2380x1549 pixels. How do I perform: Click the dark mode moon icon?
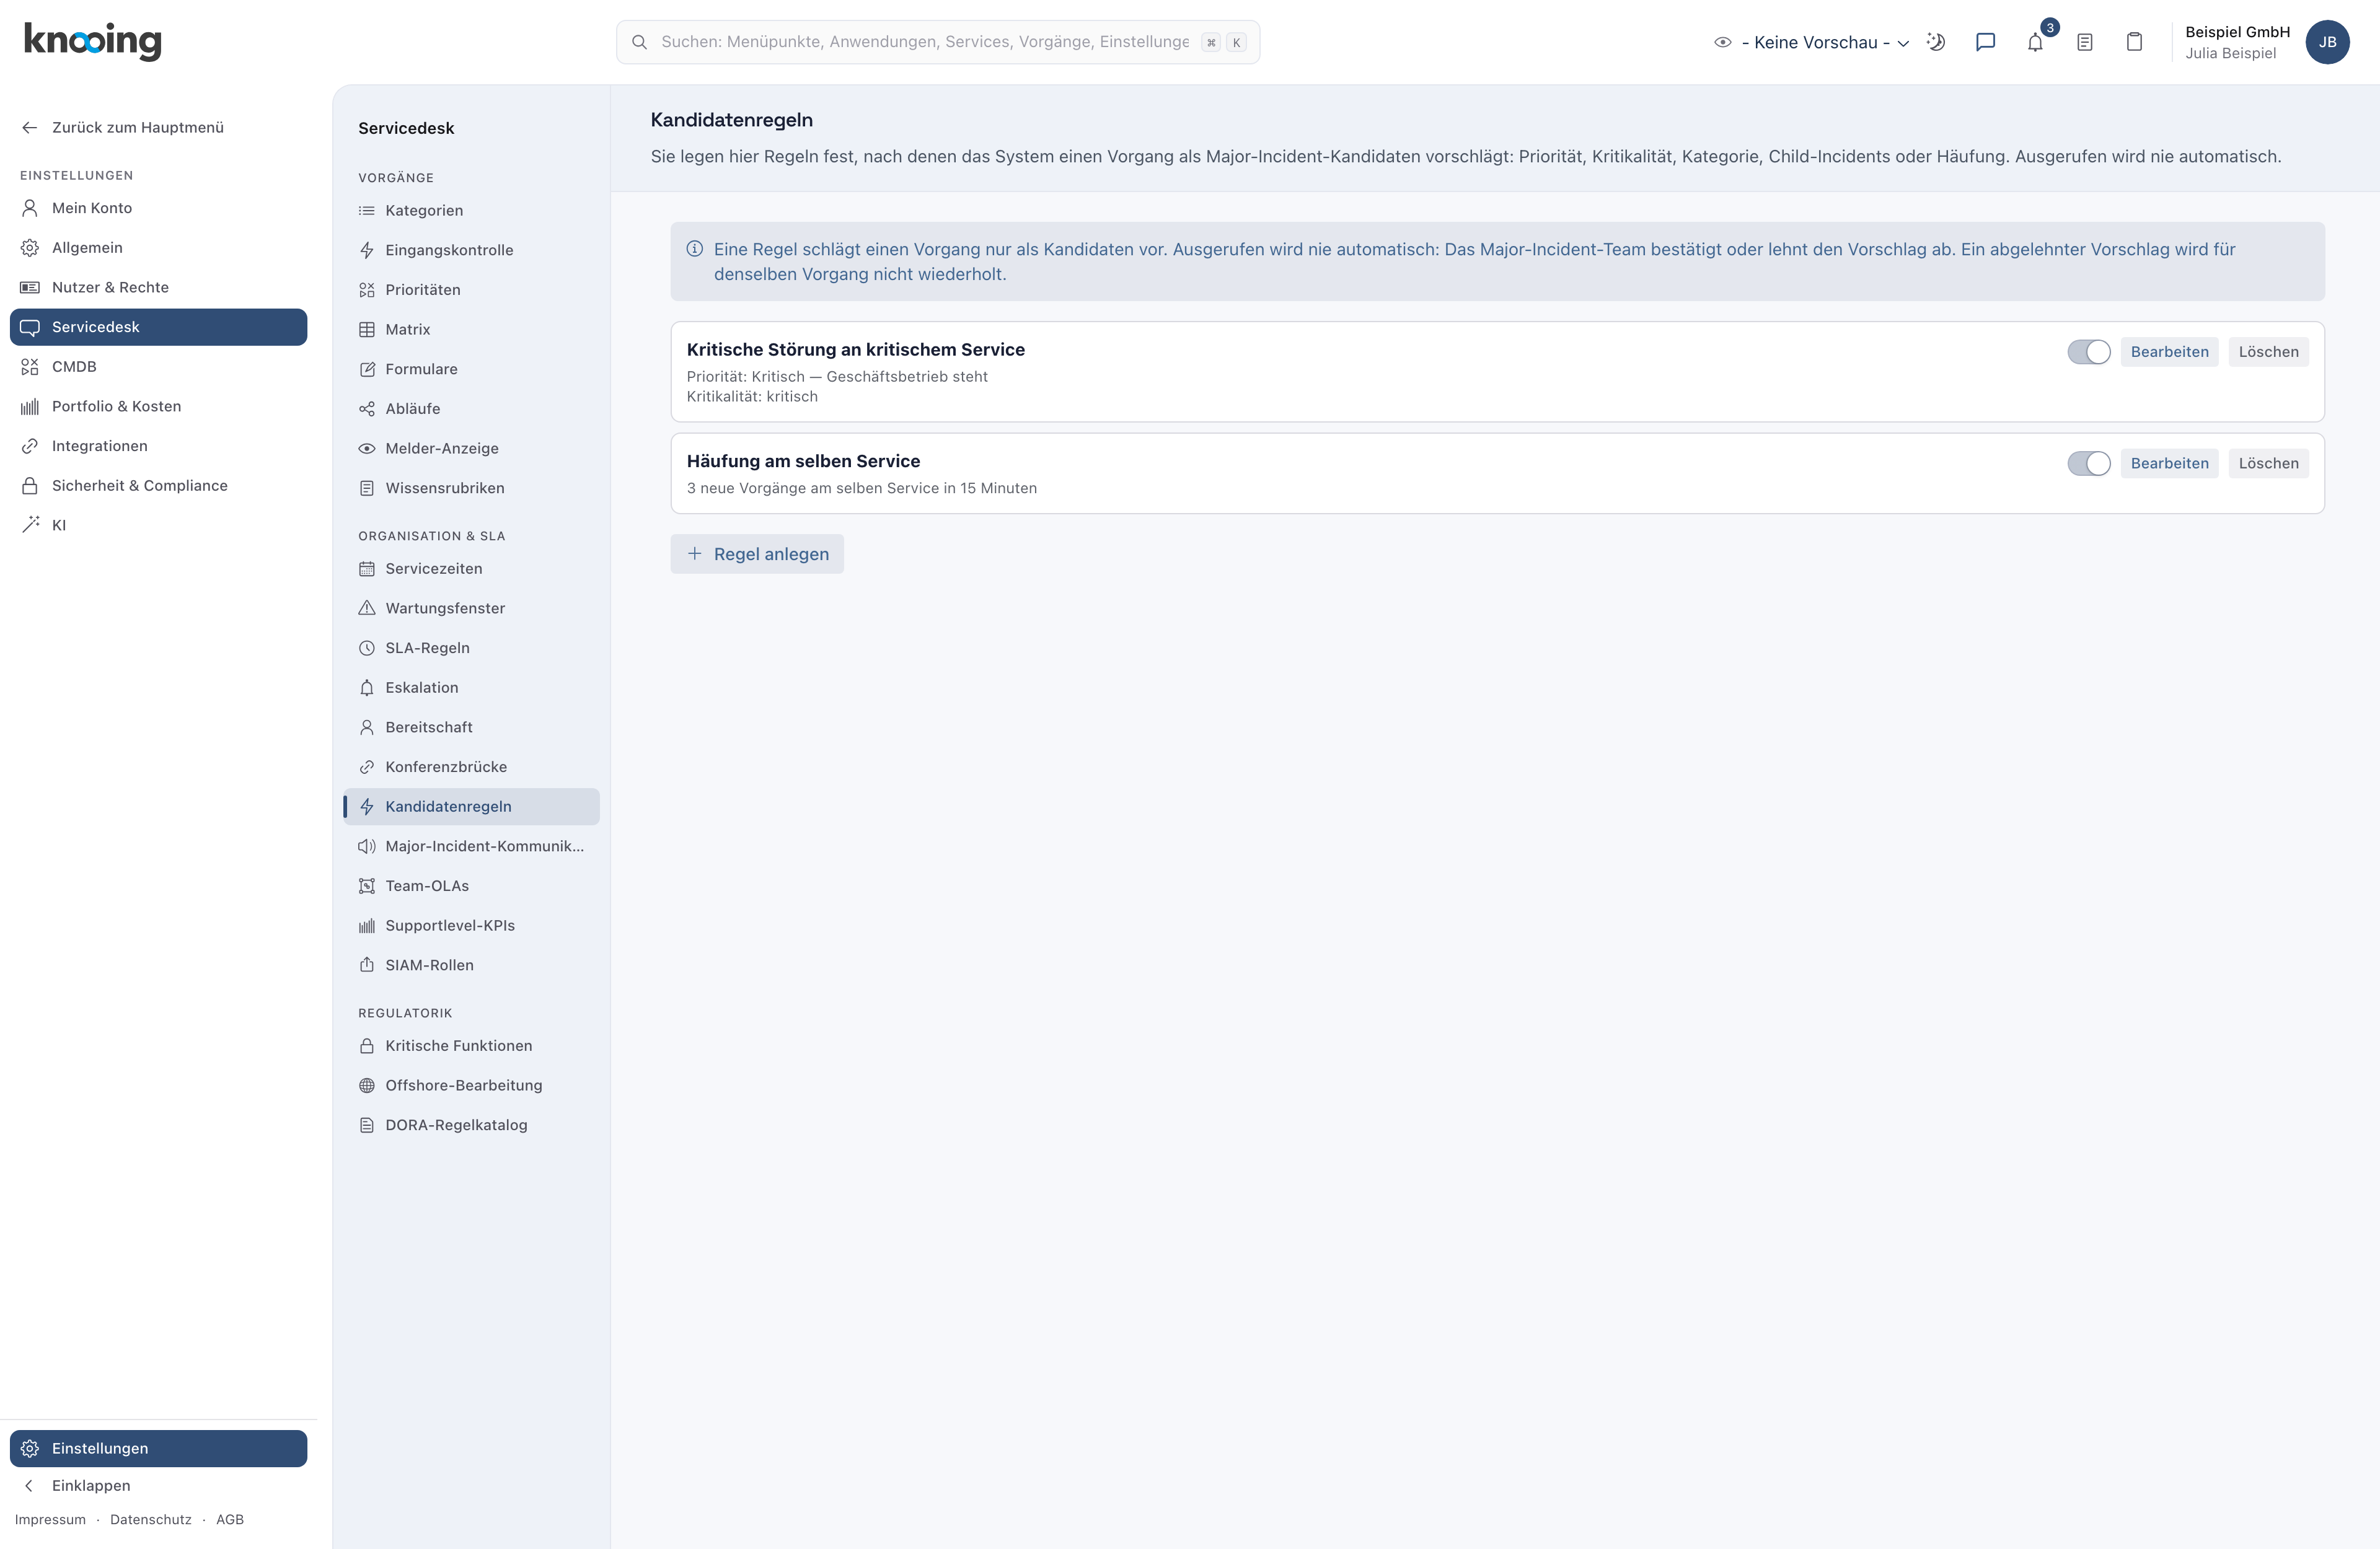tap(1936, 42)
